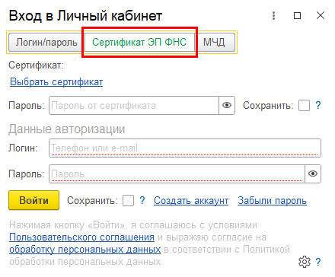Click the authorization Пароль field

[177, 174]
